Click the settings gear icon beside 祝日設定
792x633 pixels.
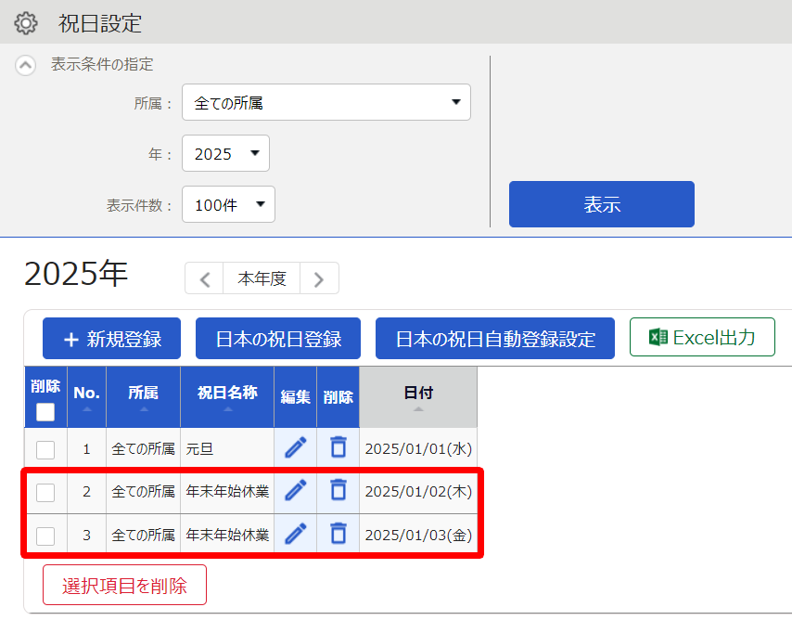tap(26, 23)
